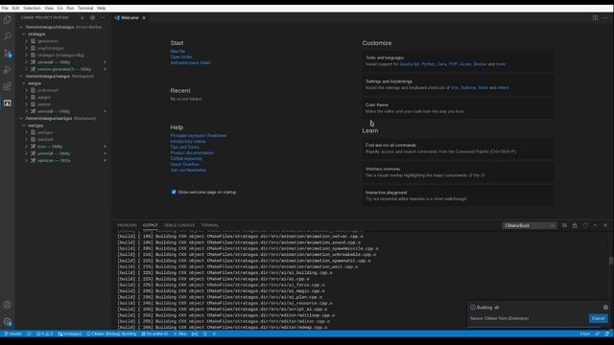Switch to the Terminal panel tab
Image resolution: width=614 pixels, height=345 pixels.
(x=210, y=225)
